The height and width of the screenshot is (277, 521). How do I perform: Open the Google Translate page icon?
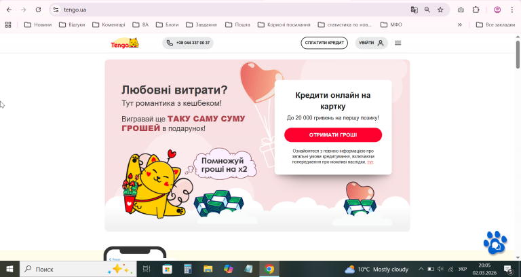pos(414,10)
